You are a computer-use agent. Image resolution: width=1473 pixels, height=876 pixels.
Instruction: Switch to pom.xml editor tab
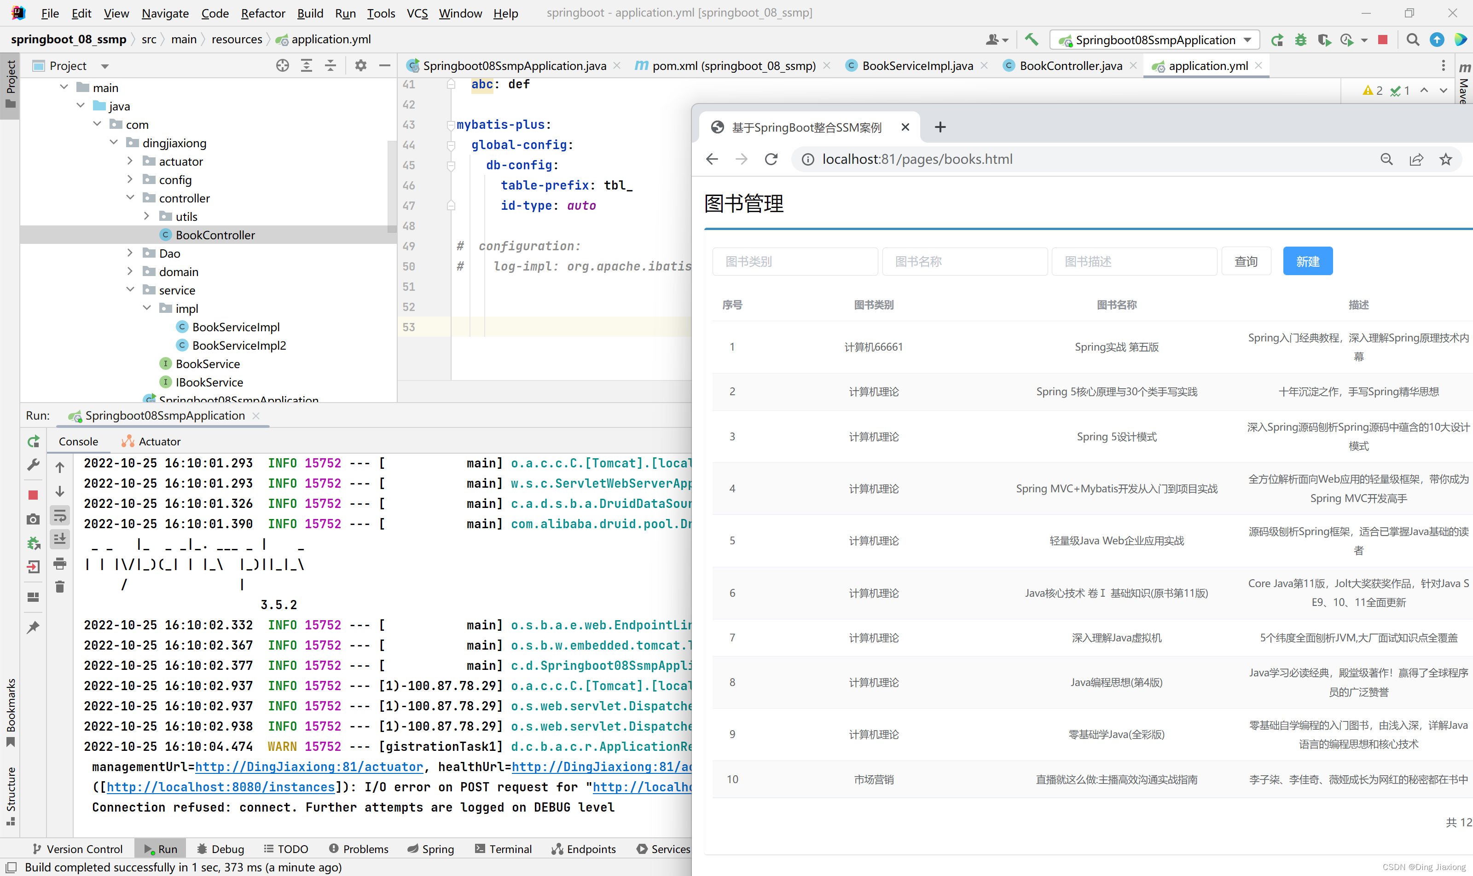[733, 65]
